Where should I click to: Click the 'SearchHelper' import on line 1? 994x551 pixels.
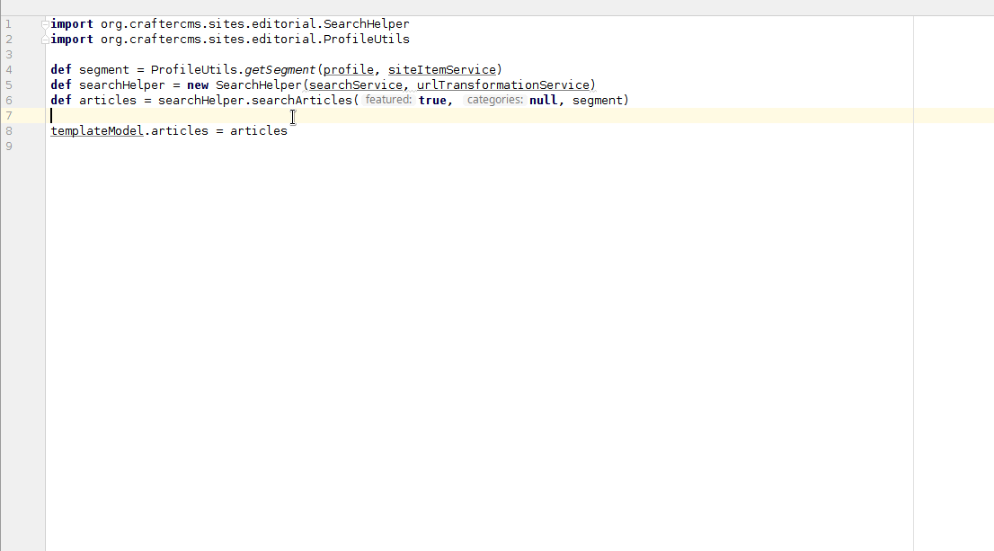coord(367,24)
